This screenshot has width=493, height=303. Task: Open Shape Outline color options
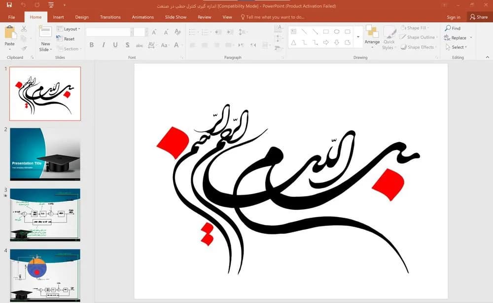(419, 37)
